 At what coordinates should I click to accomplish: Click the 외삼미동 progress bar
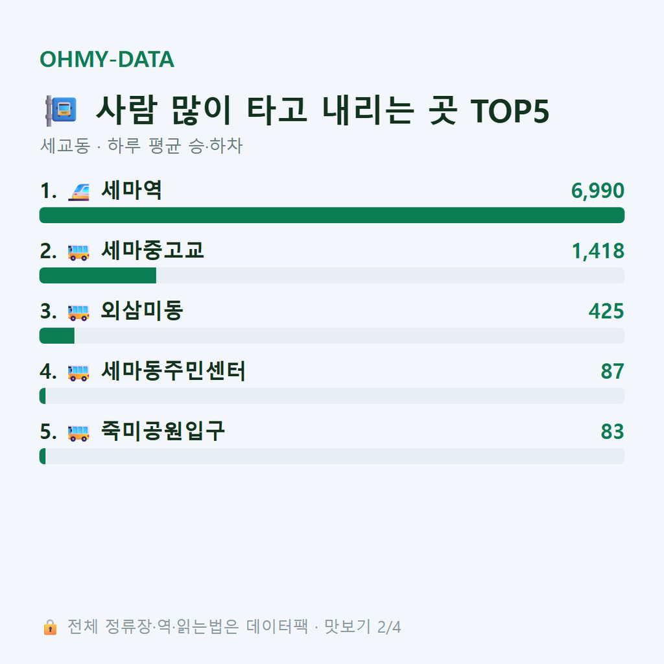(332, 335)
